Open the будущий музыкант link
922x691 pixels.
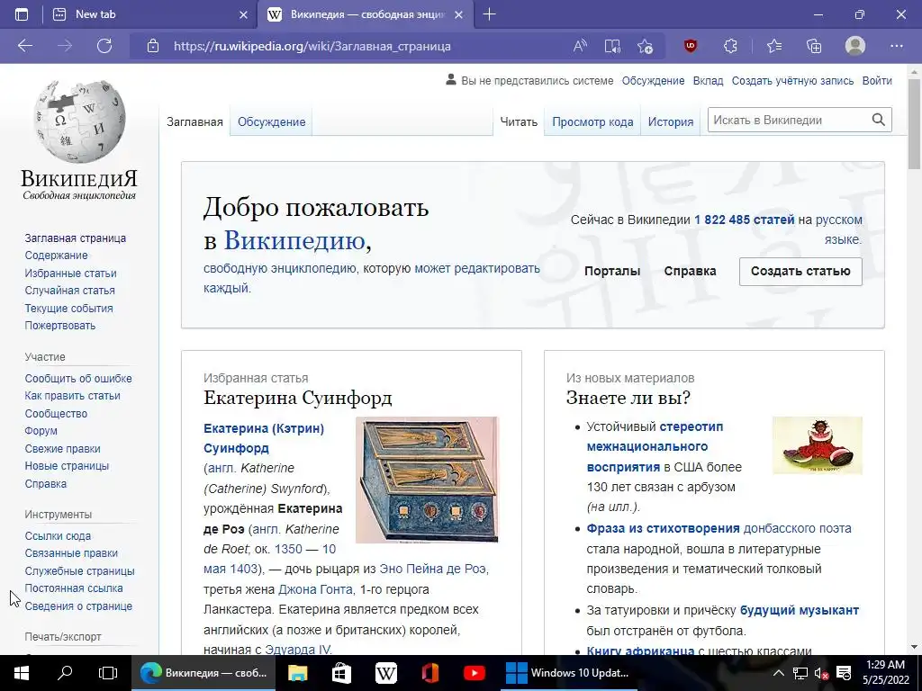click(x=800, y=611)
